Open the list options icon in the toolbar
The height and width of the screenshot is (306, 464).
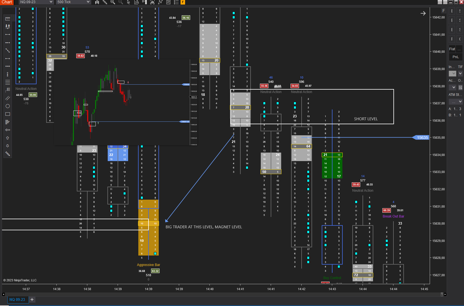click(176, 2)
